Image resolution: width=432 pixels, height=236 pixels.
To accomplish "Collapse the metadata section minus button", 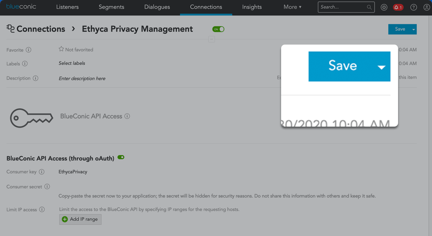I will 212,39.
